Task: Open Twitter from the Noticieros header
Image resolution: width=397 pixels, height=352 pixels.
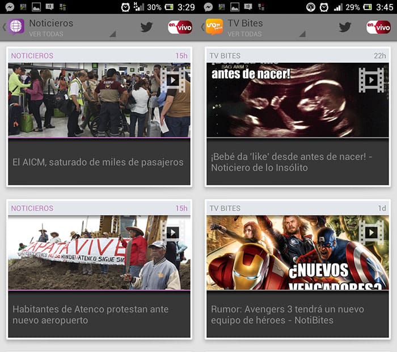Action: 146,27
